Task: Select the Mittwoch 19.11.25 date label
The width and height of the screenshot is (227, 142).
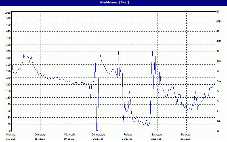Action: (69, 137)
